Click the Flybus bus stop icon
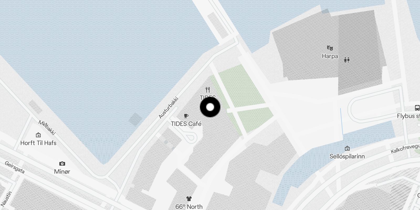Viewport: 420px width, 210px height. (x=417, y=108)
